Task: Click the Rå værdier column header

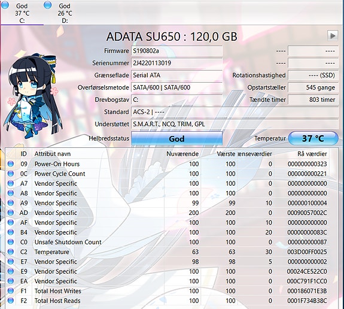Action: [312, 154]
